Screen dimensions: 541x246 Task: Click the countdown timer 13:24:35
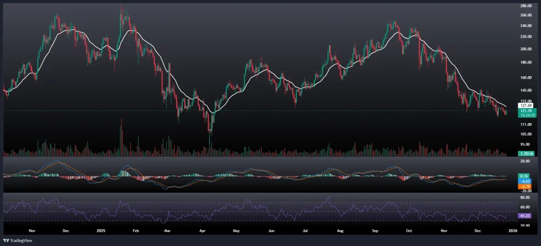tap(525, 115)
